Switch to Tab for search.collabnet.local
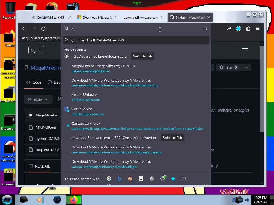 (142, 56)
